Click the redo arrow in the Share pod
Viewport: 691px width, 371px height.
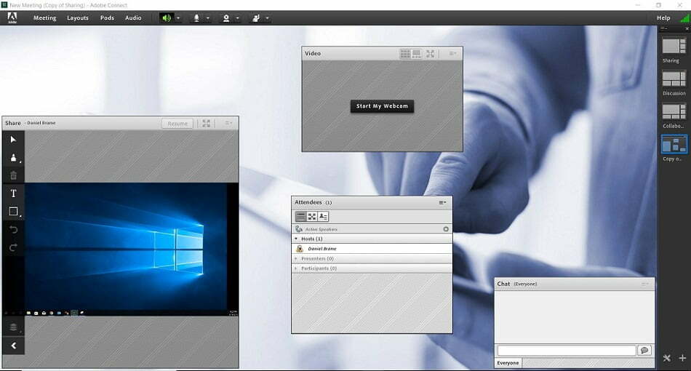(13, 247)
